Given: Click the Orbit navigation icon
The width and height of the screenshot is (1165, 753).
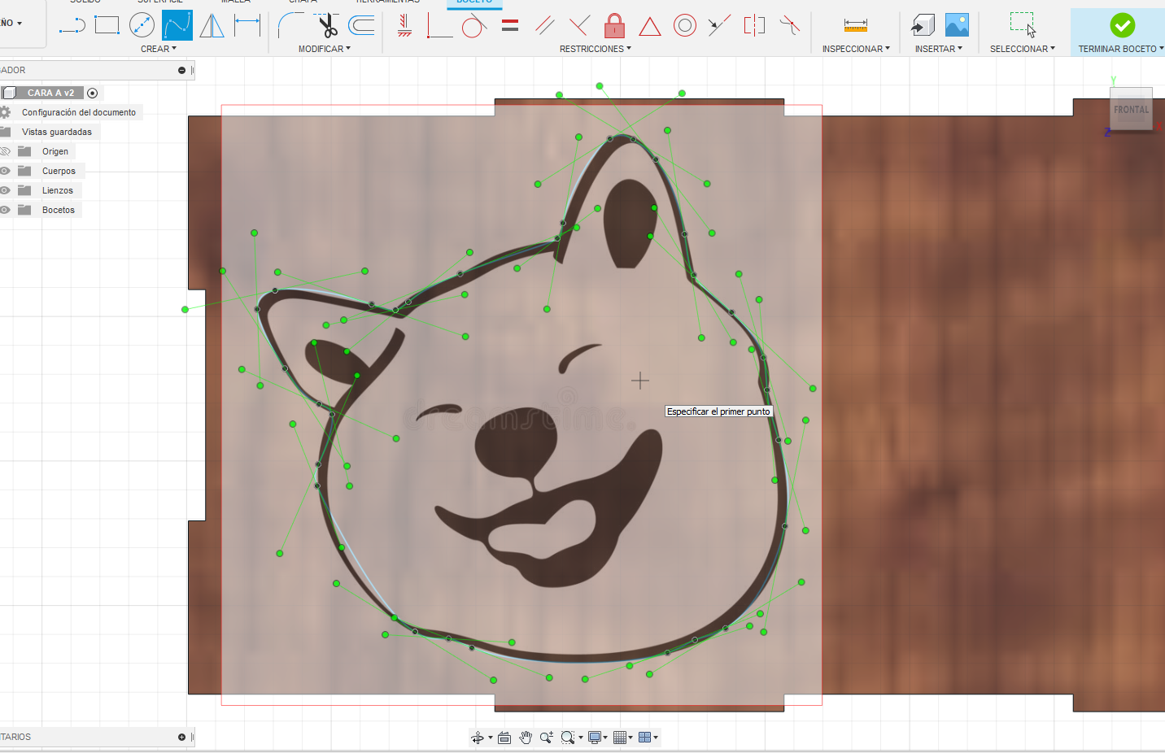Looking at the screenshot, I should coord(478,738).
